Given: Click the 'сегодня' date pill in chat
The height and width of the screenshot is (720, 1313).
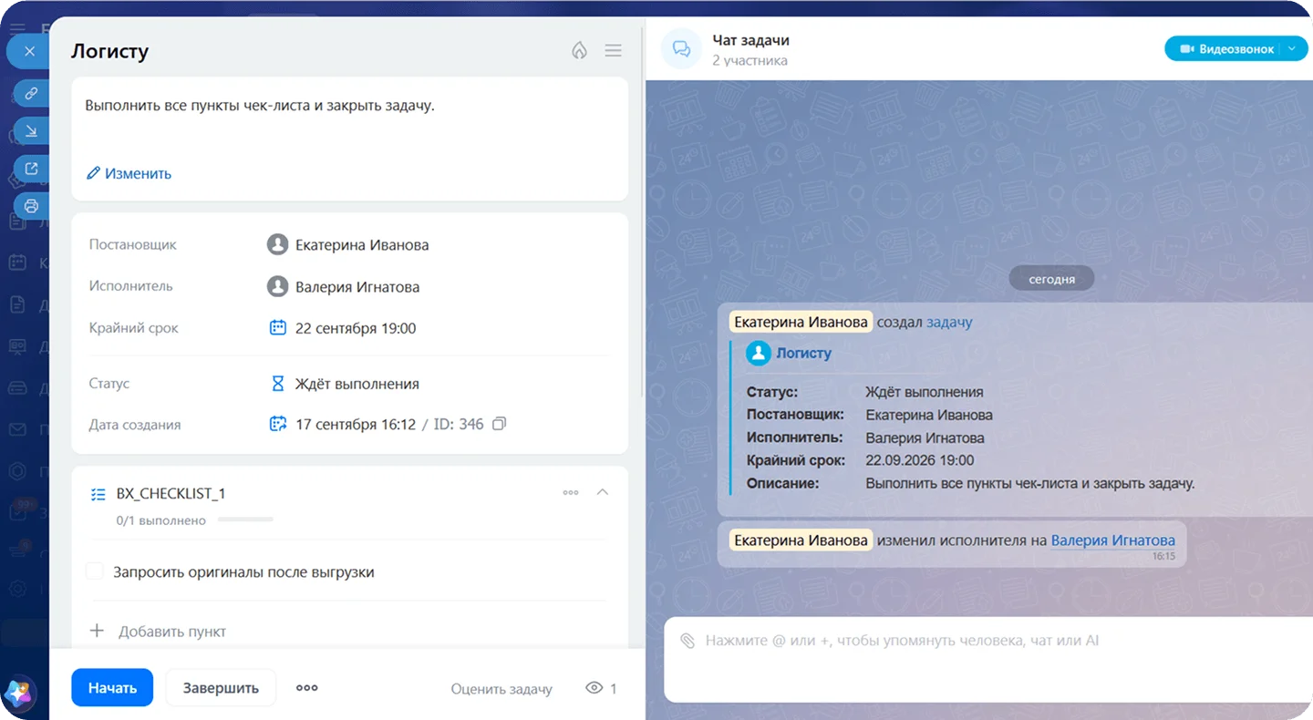Looking at the screenshot, I should click(1051, 279).
